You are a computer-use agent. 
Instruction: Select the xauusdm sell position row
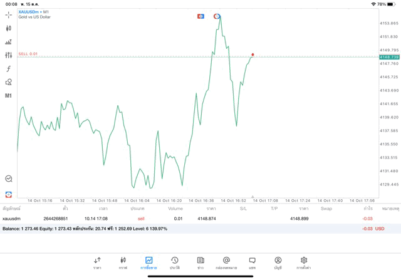(188, 219)
